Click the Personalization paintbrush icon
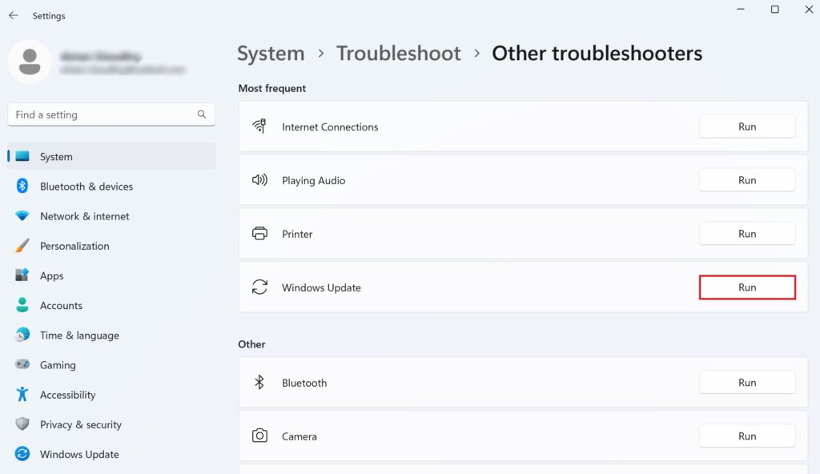Image resolution: width=820 pixels, height=474 pixels. coord(22,246)
